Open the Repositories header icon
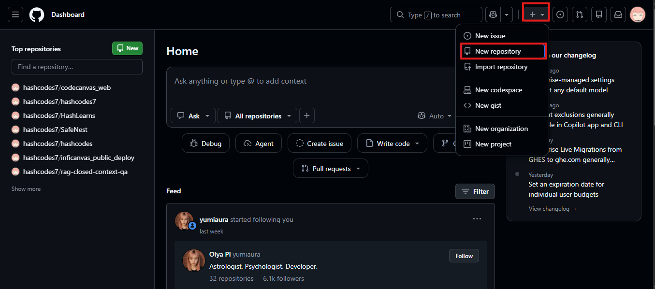The width and height of the screenshot is (655, 289). tap(599, 14)
